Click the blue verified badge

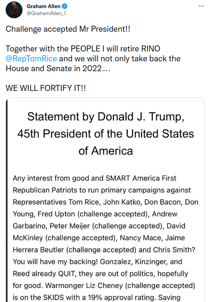point(64,6)
